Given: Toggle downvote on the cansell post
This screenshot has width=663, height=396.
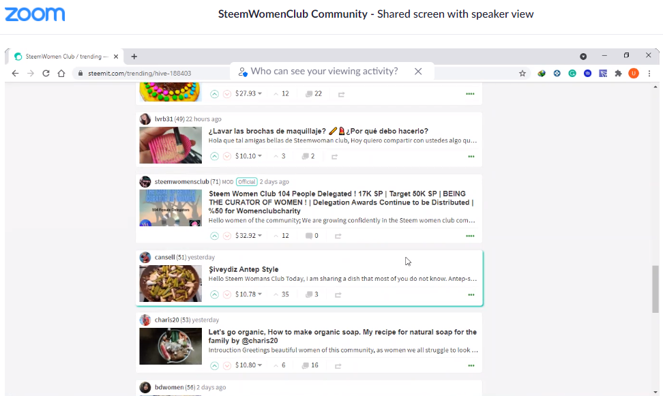Looking at the screenshot, I should pyautogui.click(x=227, y=294).
